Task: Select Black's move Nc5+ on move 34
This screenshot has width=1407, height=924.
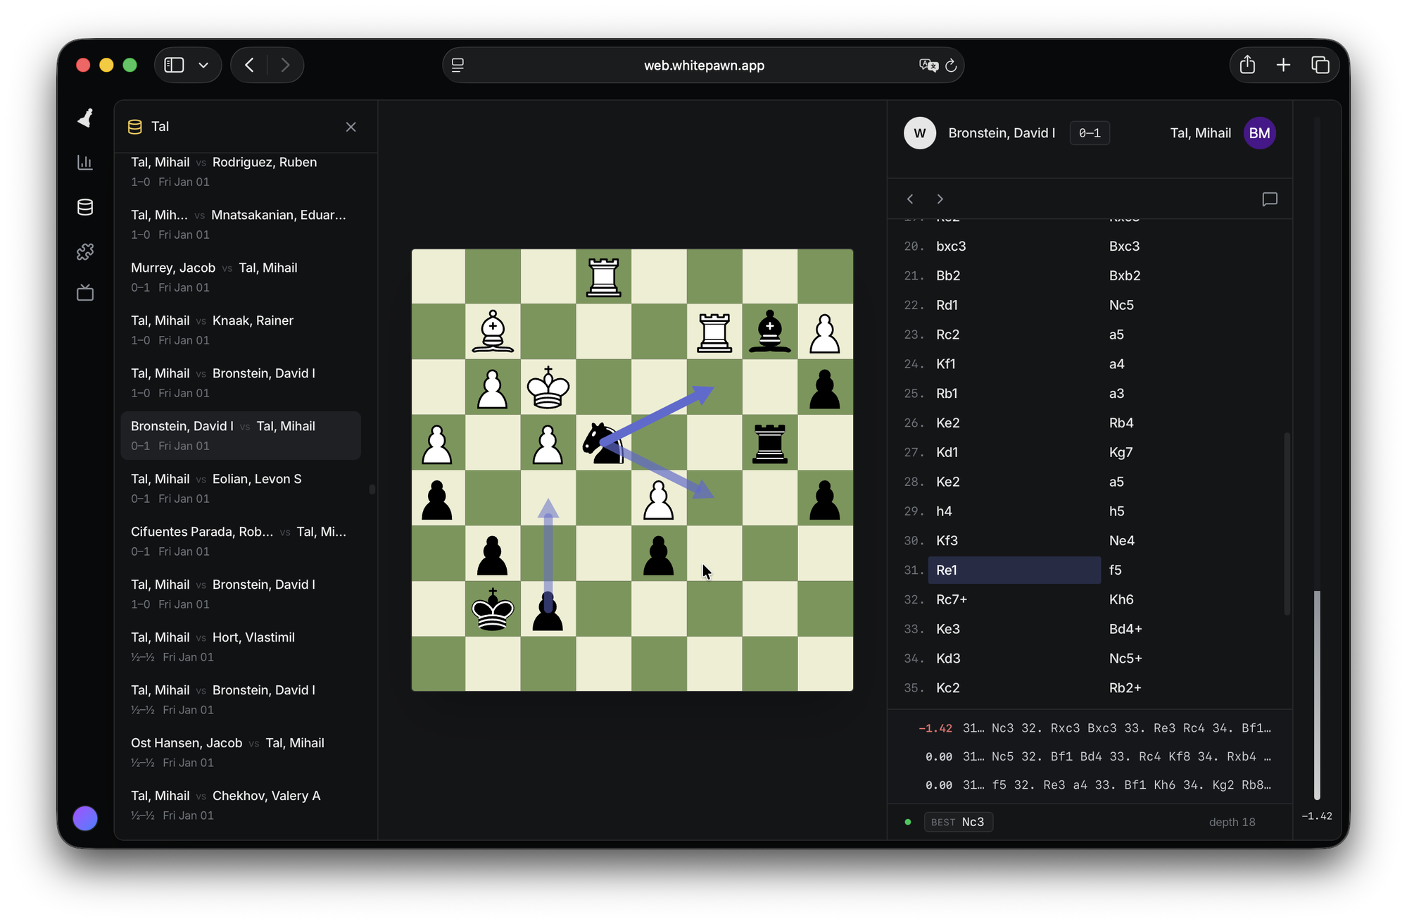Action: pyautogui.click(x=1125, y=658)
